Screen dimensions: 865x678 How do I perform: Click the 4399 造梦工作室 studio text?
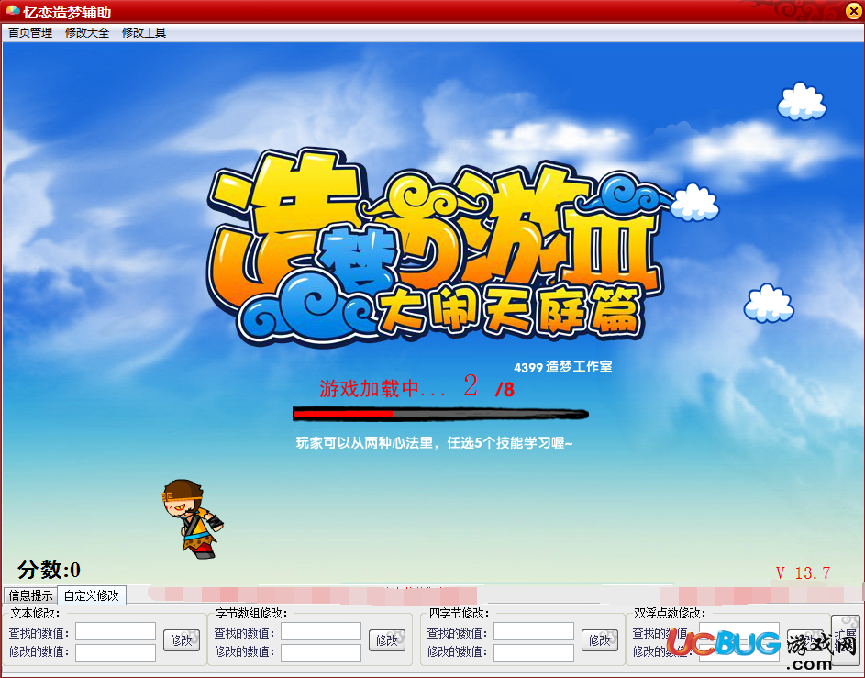[x=562, y=367]
